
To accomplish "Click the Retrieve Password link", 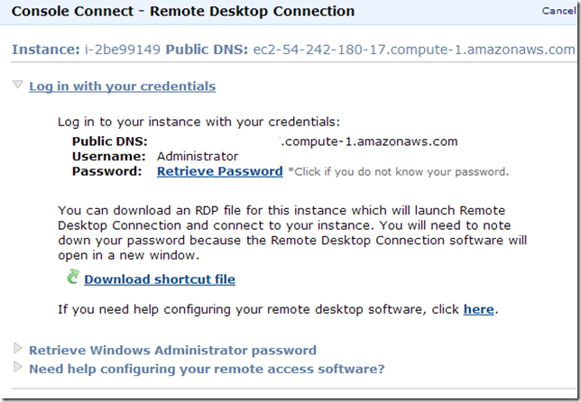I will pyautogui.click(x=220, y=171).
